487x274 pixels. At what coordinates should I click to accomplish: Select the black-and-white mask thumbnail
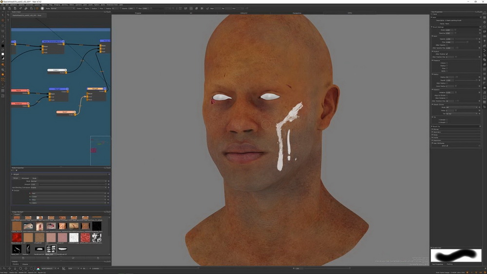[96, 237]
